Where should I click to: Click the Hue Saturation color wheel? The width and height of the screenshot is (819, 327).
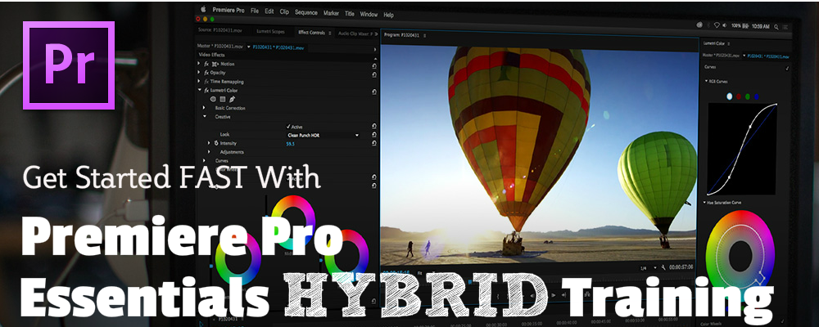(739, 254)
